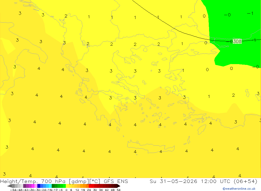Click the '54' value at legend's right end
261x191 pixels.
tap(118, 190)
